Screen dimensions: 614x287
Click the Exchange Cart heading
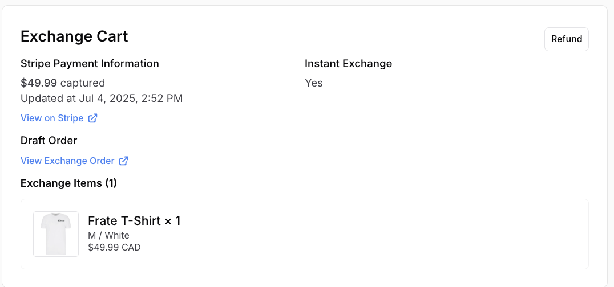coord(74,36)
